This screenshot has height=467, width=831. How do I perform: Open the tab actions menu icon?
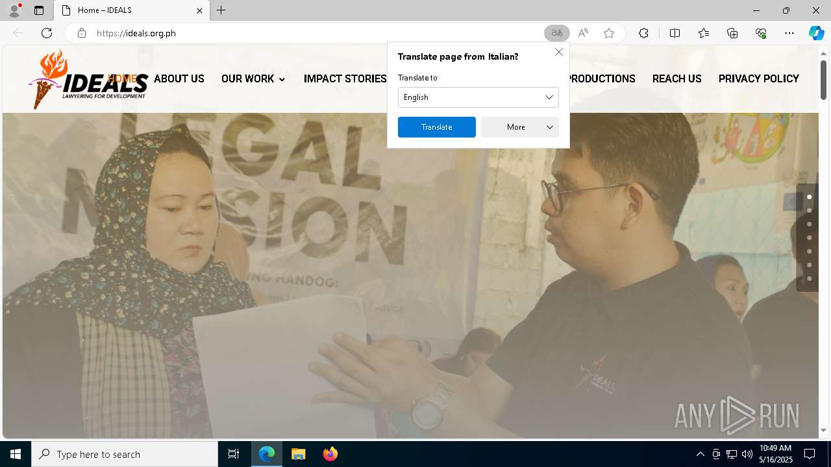tap(39, 10)
